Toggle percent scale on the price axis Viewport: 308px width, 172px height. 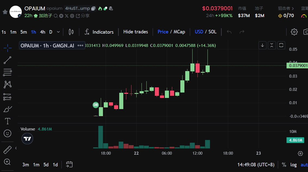click(x=284, y=165)
